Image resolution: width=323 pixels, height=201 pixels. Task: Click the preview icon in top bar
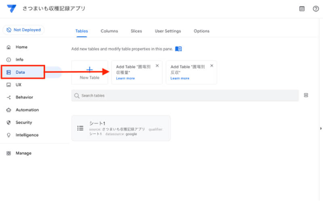pos(302,9)
